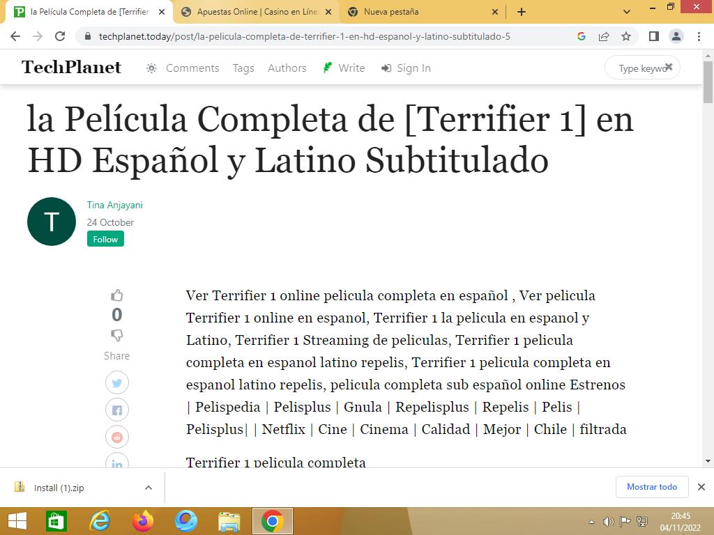Screen dimensions: 714x535
Task: Open the Chrome tab search chevron
Action: (626, 12)
